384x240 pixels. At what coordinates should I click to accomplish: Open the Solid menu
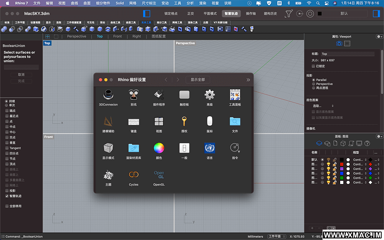coord(120,3)
